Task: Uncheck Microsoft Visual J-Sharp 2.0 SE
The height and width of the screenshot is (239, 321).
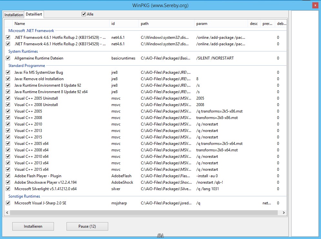Action: 8,203
